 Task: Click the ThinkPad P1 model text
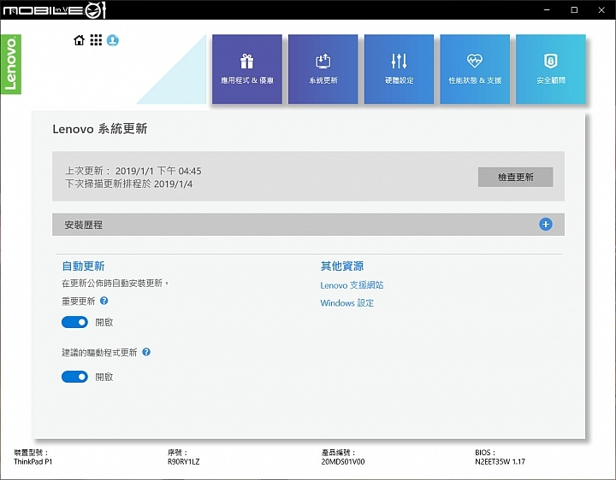coord(33,461)
